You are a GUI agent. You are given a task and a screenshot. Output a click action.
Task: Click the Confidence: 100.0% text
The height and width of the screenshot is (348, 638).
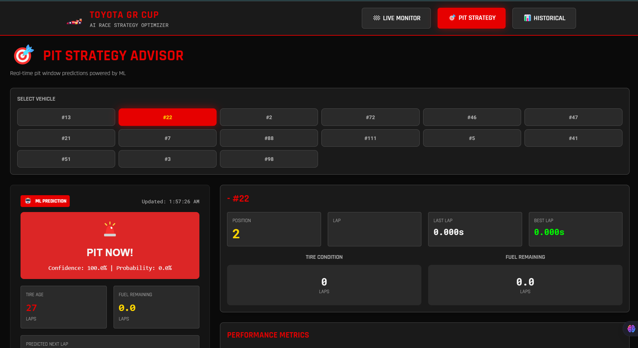[77, 268]
